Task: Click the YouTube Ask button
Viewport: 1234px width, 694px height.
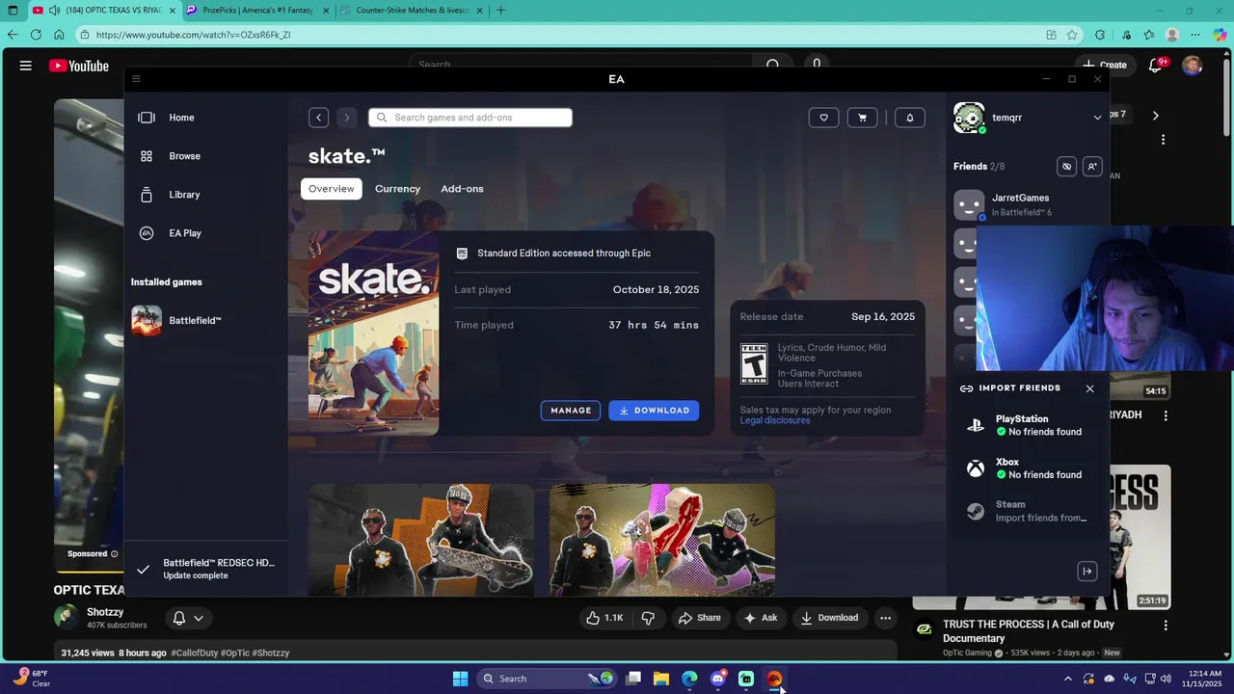Action: (761, 618)
